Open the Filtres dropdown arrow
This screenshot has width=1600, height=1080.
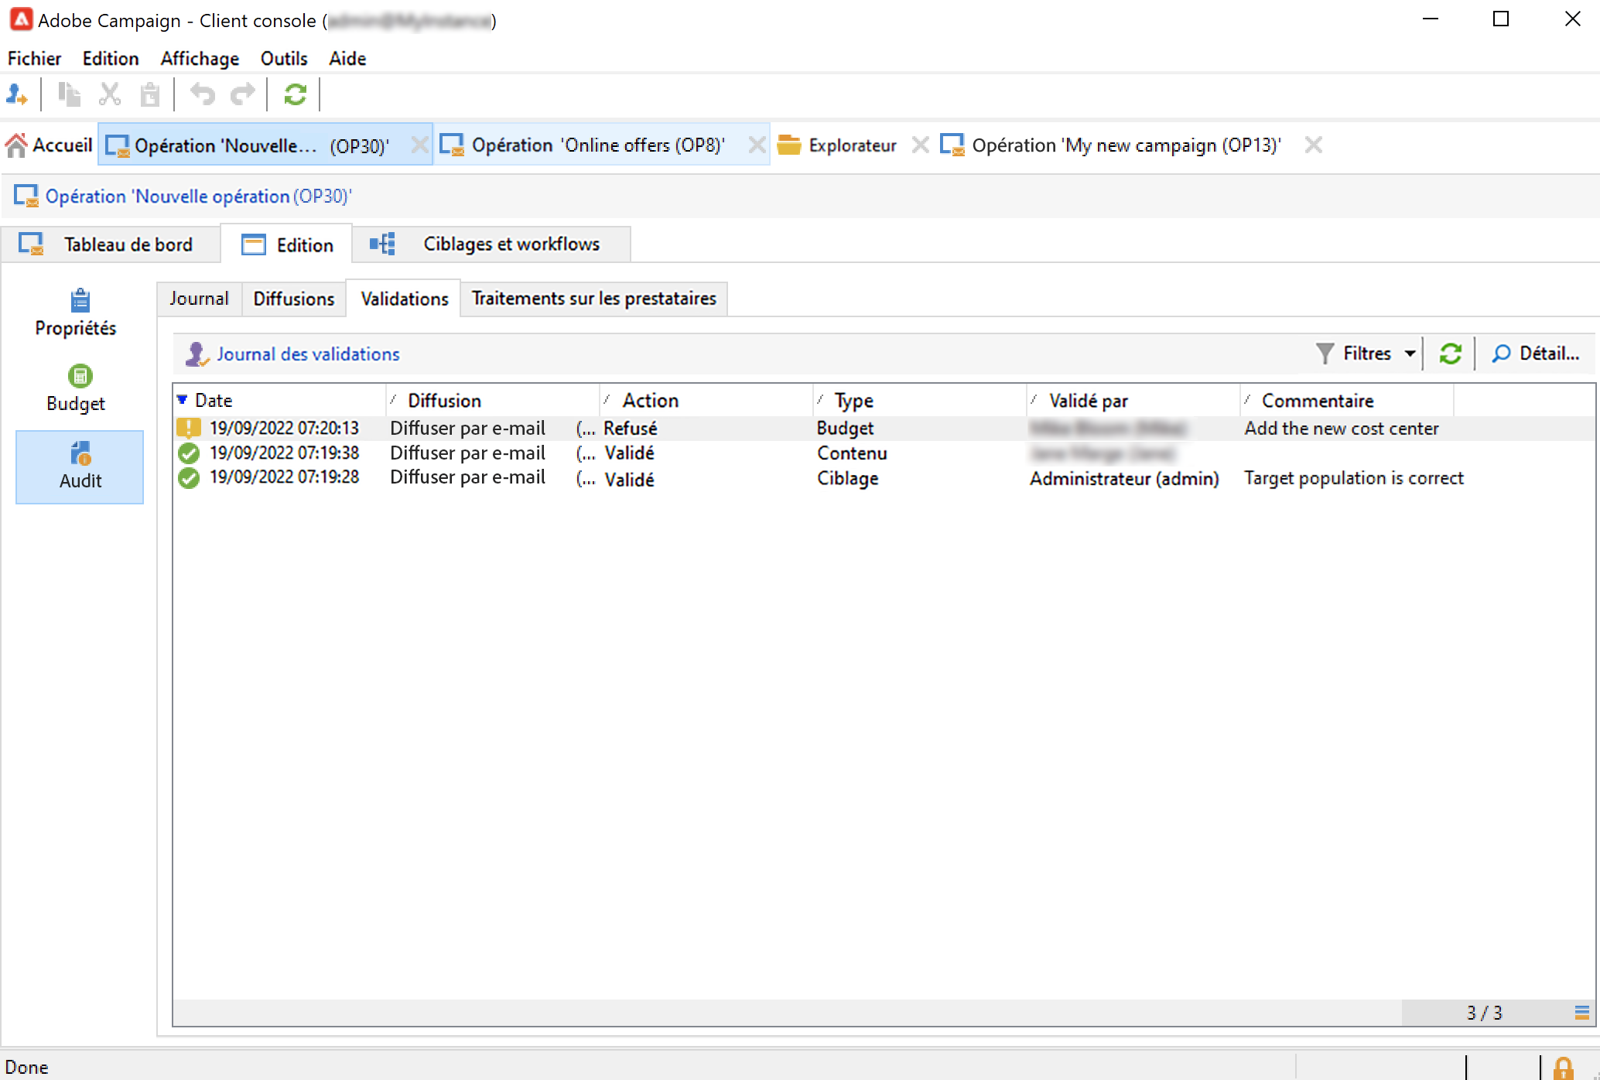[1410, 354]
